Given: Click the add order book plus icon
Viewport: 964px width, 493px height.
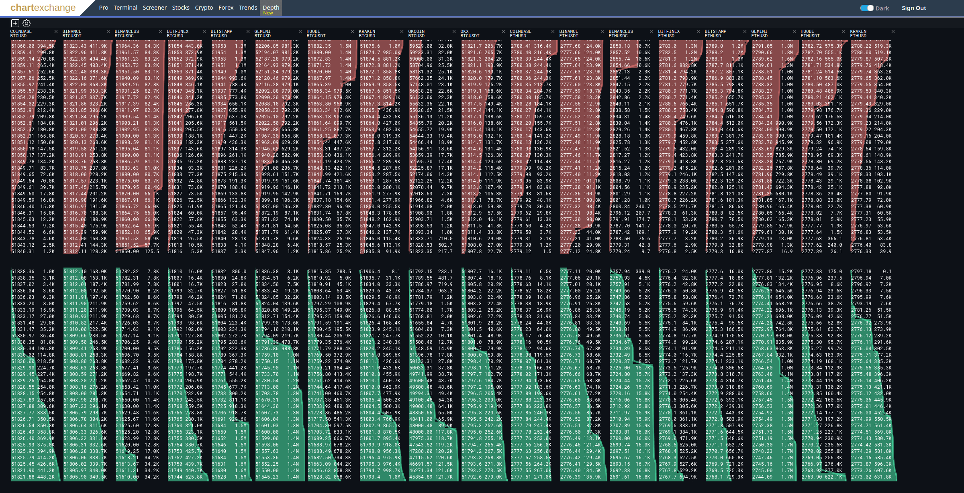Looking at the screenshot, I should [x=15, y=23].
